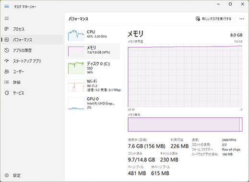Open the three-dot more options menu

click(242, 19)
